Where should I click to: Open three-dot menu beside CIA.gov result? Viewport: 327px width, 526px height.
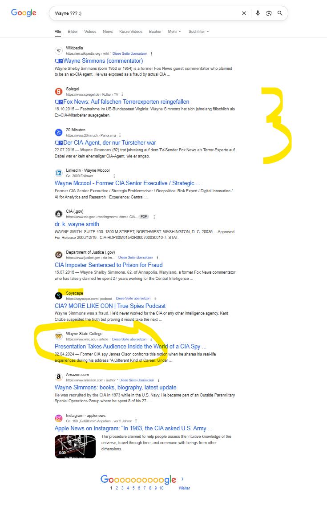tap(154, 217)
